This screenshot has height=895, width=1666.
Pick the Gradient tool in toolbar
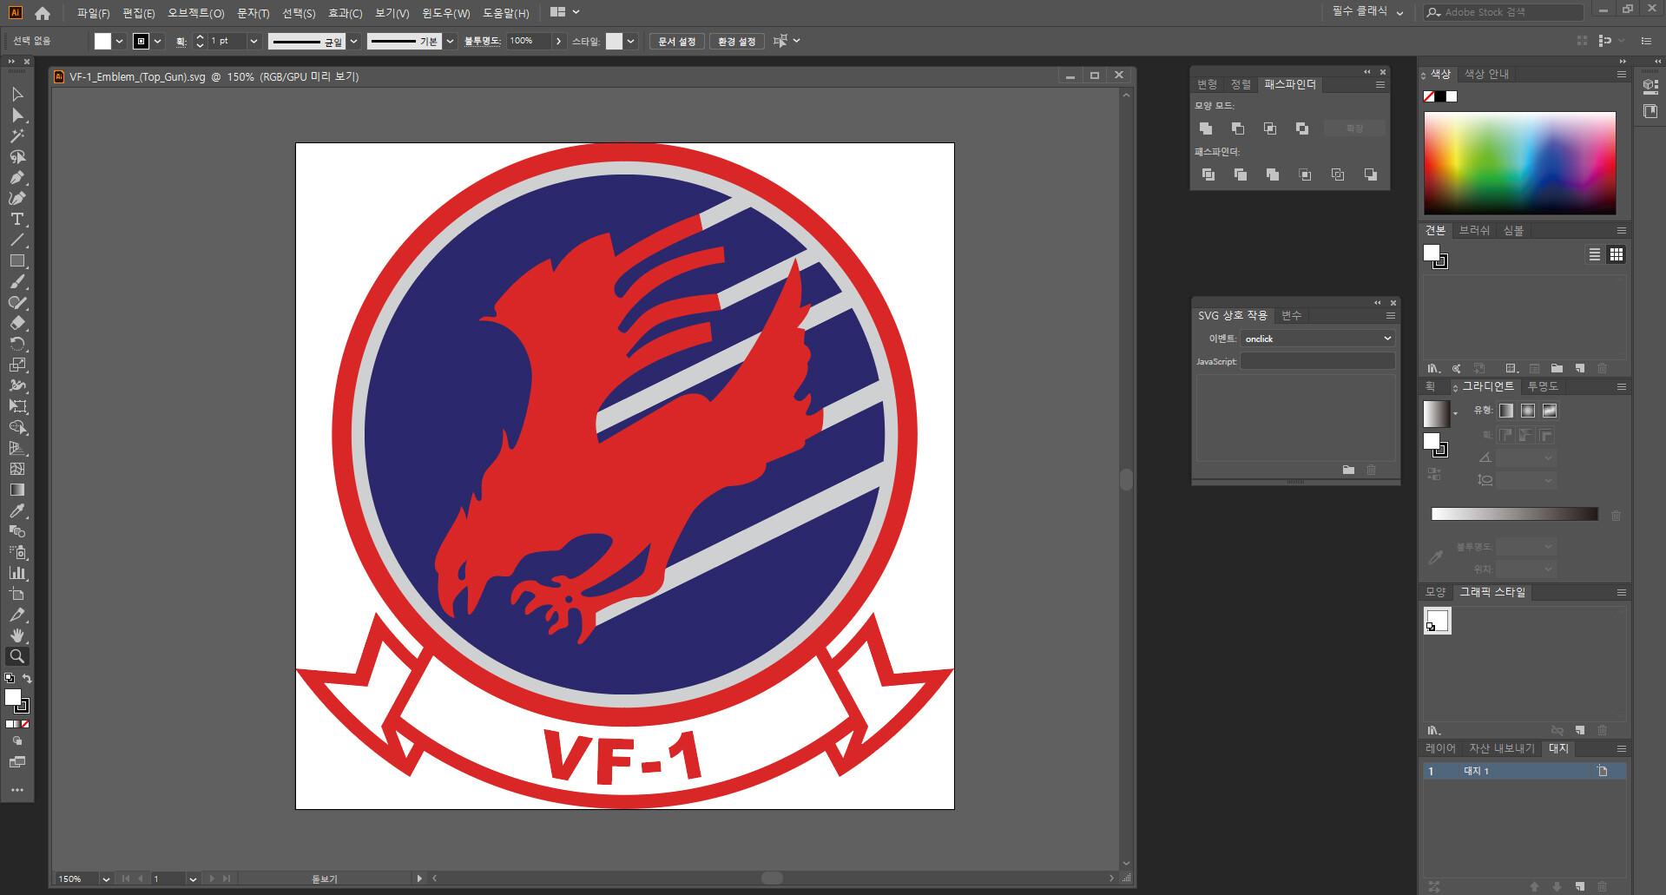[x=17, y=490]
